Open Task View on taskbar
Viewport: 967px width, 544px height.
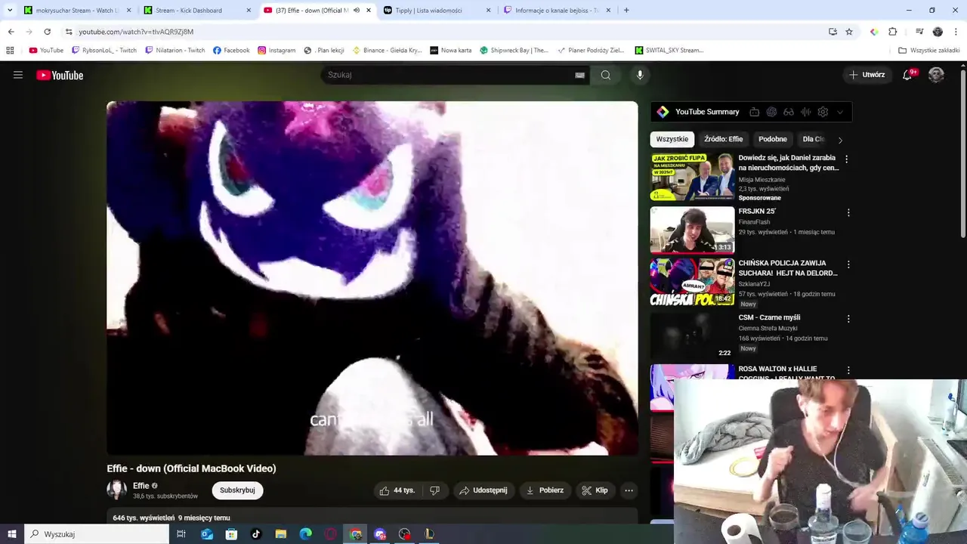[x=181, y=534]
